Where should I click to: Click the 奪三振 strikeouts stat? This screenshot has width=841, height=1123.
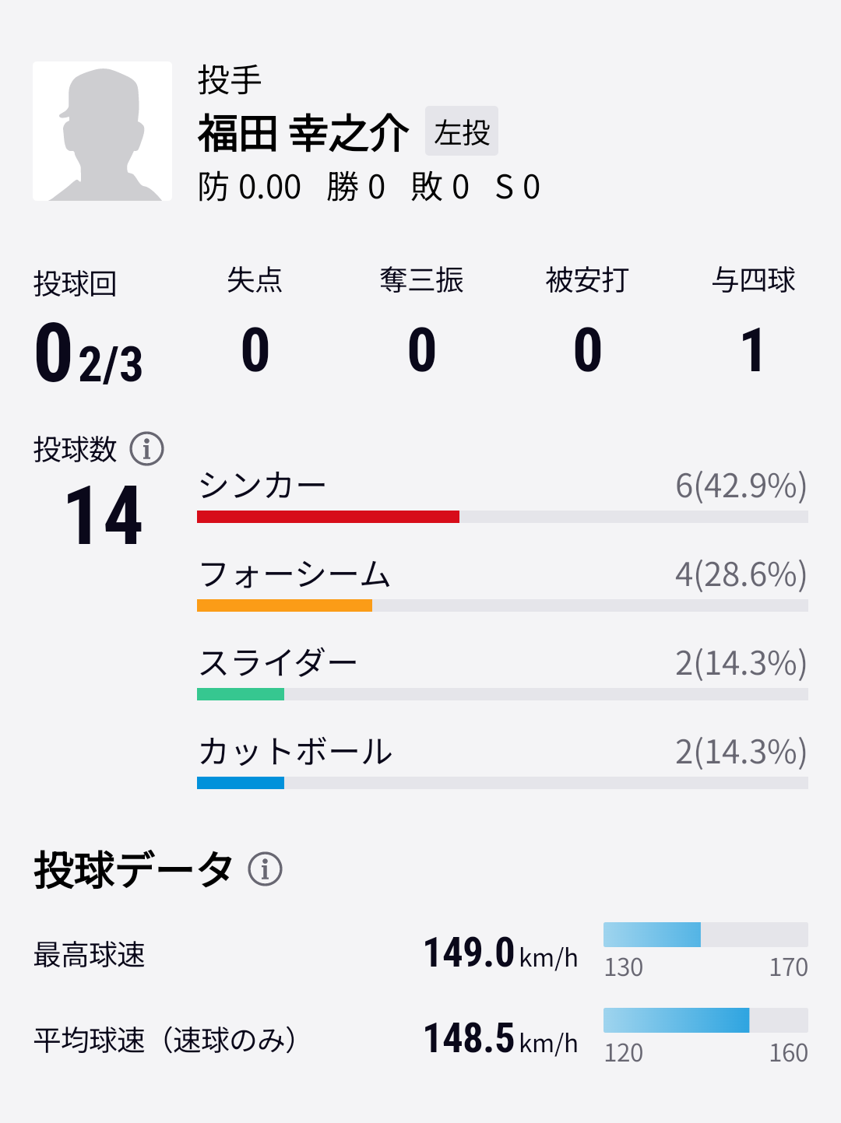click(x=421, y=349)
